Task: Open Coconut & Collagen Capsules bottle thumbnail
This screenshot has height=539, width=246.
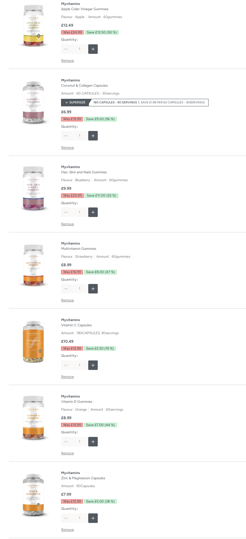Action: [x=33, y=102]
